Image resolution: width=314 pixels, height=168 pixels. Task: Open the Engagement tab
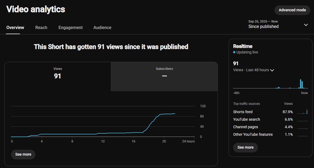pyautogui.click(x=70, y=27)
